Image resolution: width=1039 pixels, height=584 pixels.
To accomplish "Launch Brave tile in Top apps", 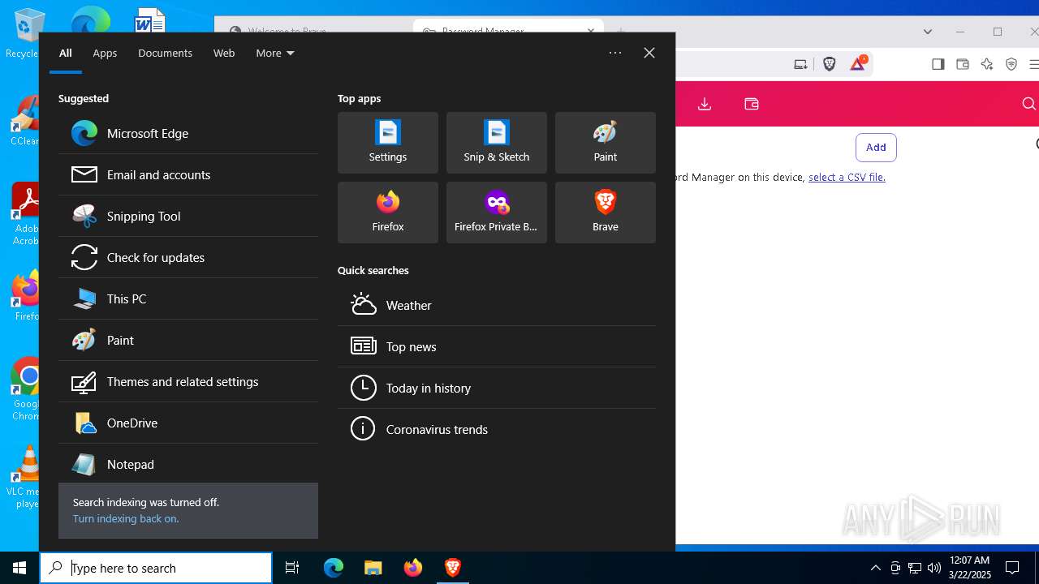I will [606, 213].
